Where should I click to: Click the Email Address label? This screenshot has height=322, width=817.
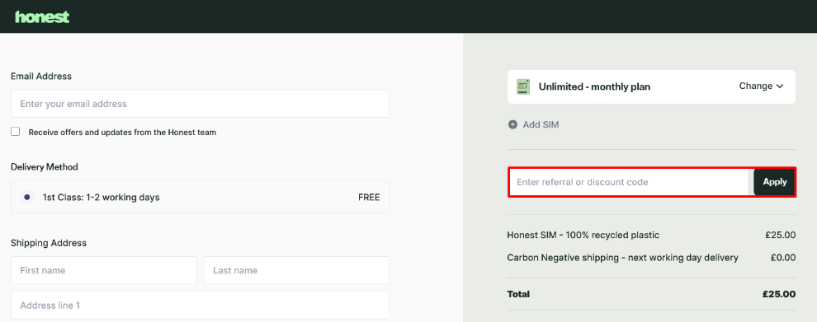[x=41, y=77]
